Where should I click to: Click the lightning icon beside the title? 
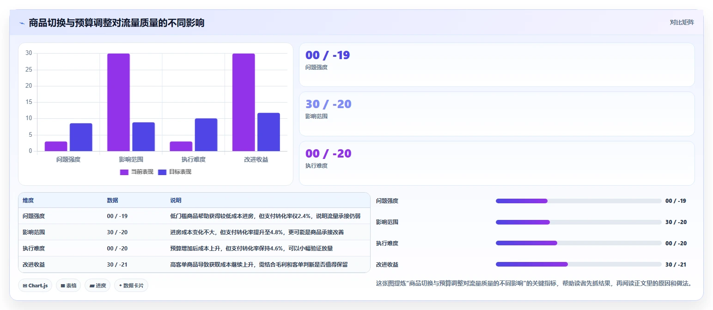pyautogui.click(x=22, y=23)
